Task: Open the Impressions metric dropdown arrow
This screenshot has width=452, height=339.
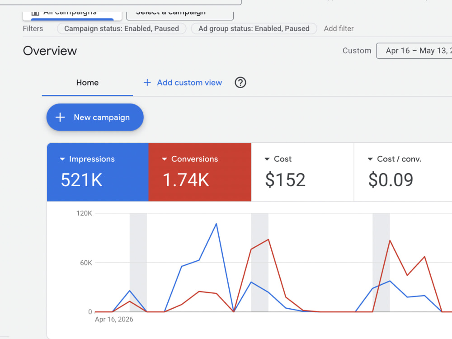Action: click(x=62, y=159)
